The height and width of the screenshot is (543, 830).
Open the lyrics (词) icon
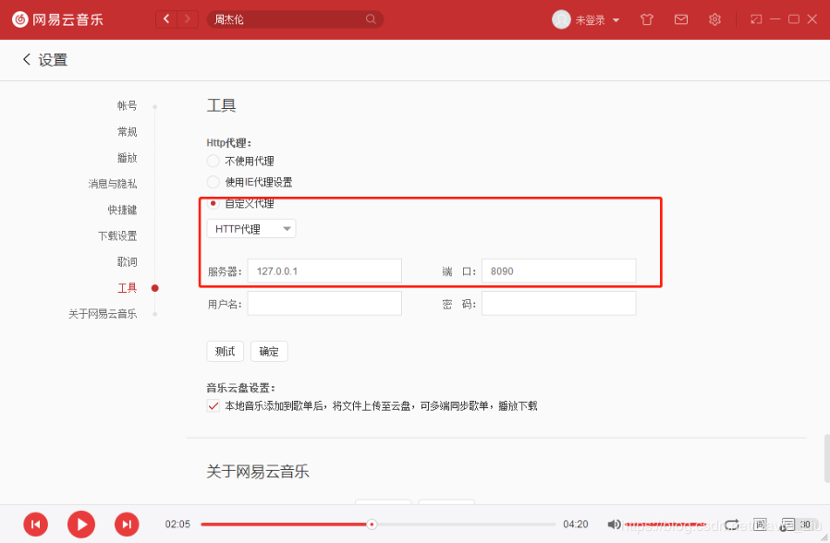(759, 524)
